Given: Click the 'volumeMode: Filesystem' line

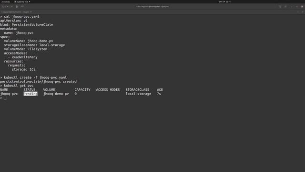Looking at the screenshot, I should point(25,49).
